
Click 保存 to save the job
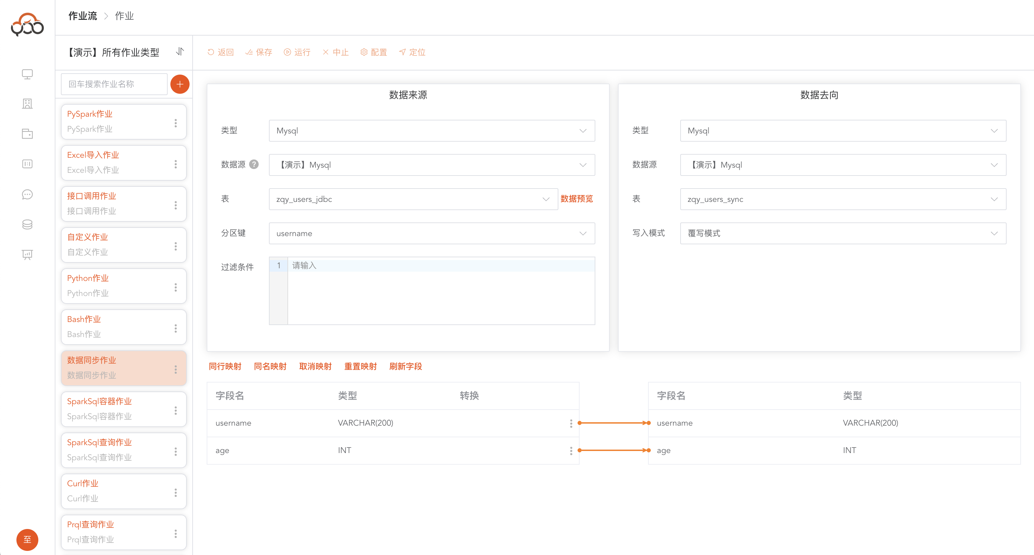[x=259, y=52]
